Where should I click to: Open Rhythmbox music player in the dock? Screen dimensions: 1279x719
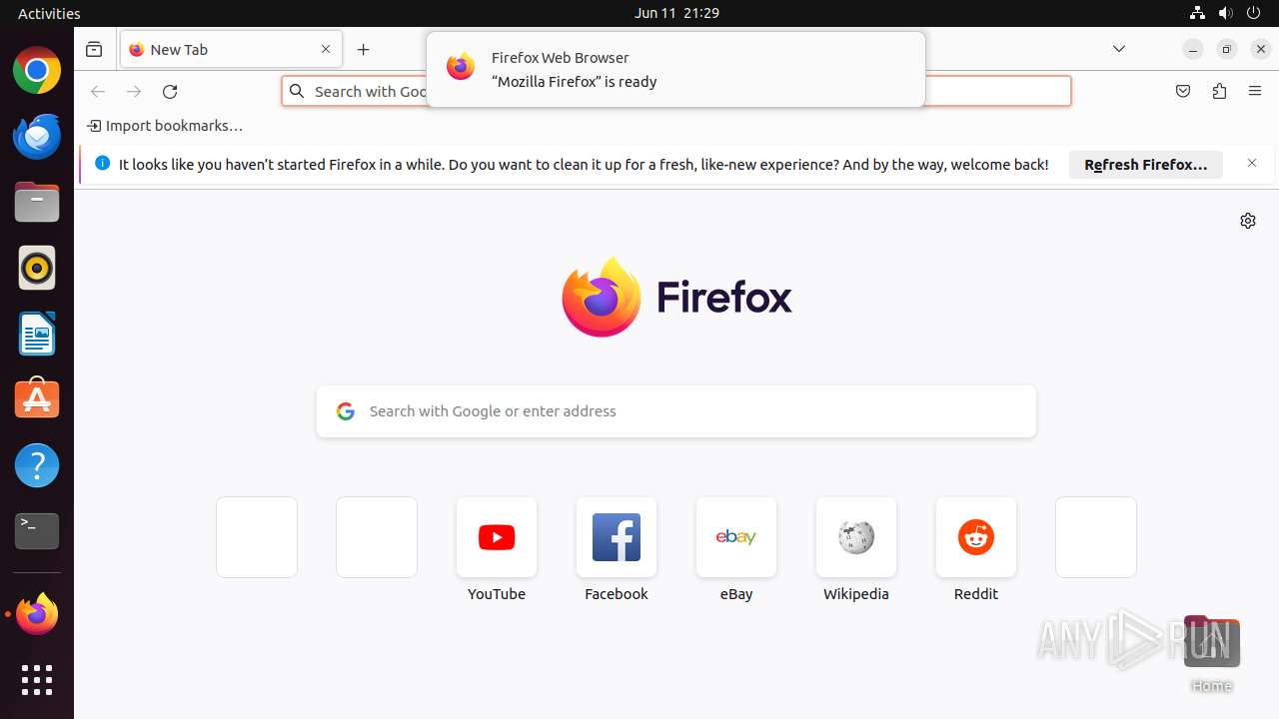[37, 268]
